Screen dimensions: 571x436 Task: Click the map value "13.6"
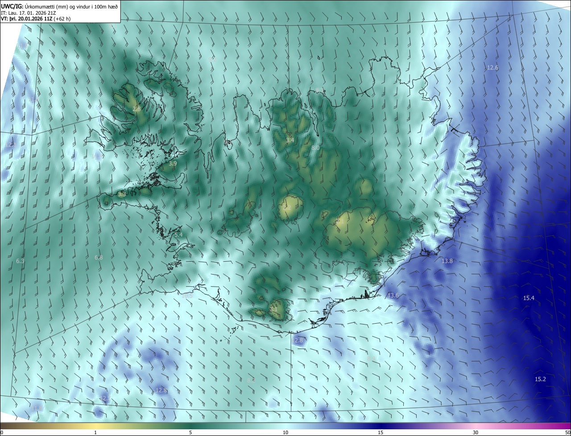tap(393, 296)
